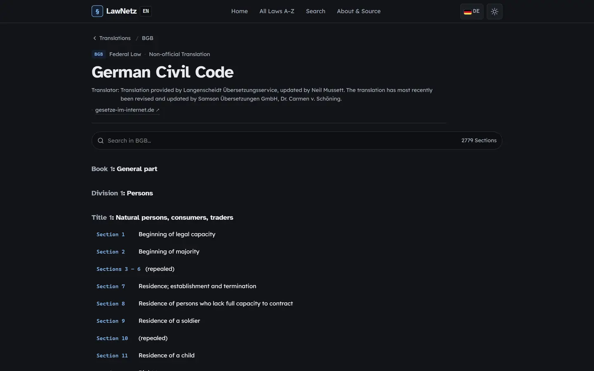Click the BGB breadcrumb item
The width and height of the screenshot is (594, 371).
click(148, 38)
